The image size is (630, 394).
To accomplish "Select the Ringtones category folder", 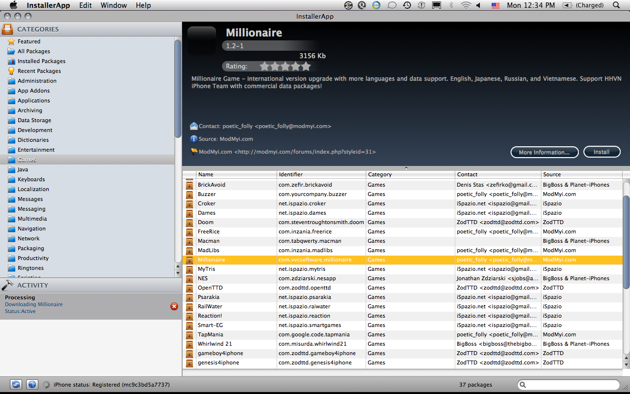I will tap(31, 268).
